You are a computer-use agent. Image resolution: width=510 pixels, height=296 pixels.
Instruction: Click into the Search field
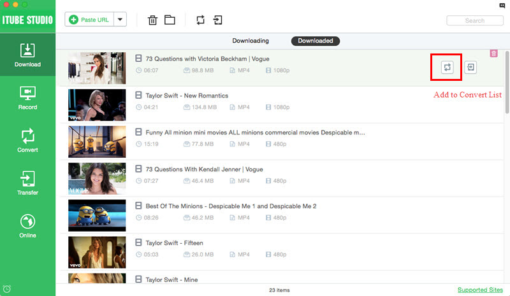(x=475, y=20)
